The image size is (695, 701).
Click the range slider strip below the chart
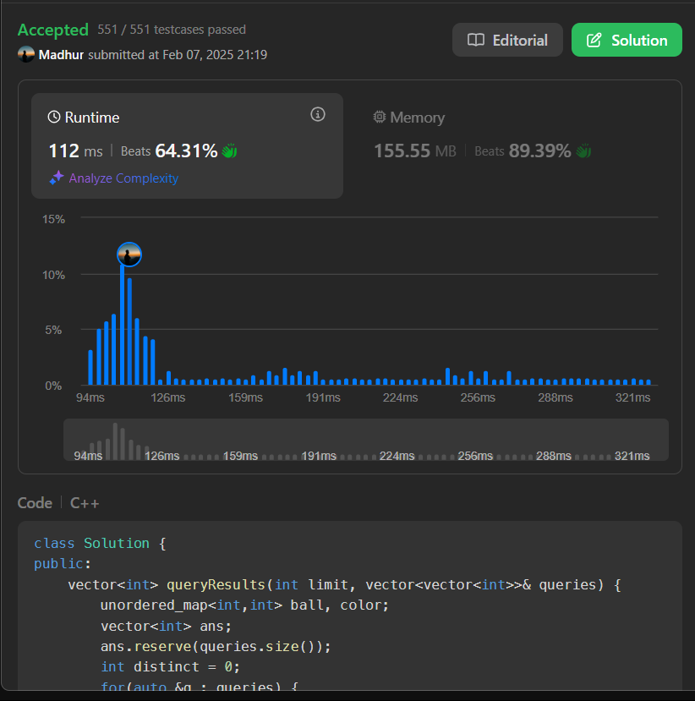[366, 440]
